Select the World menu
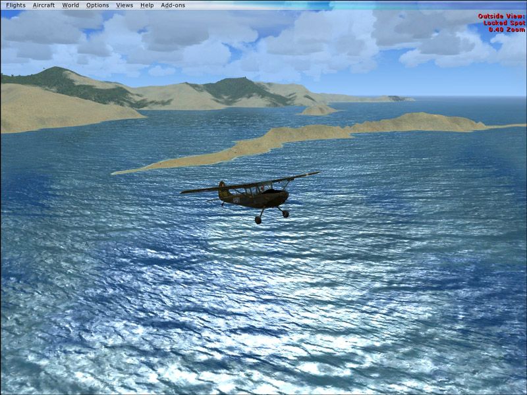The image size is (527, 395). 70,5
